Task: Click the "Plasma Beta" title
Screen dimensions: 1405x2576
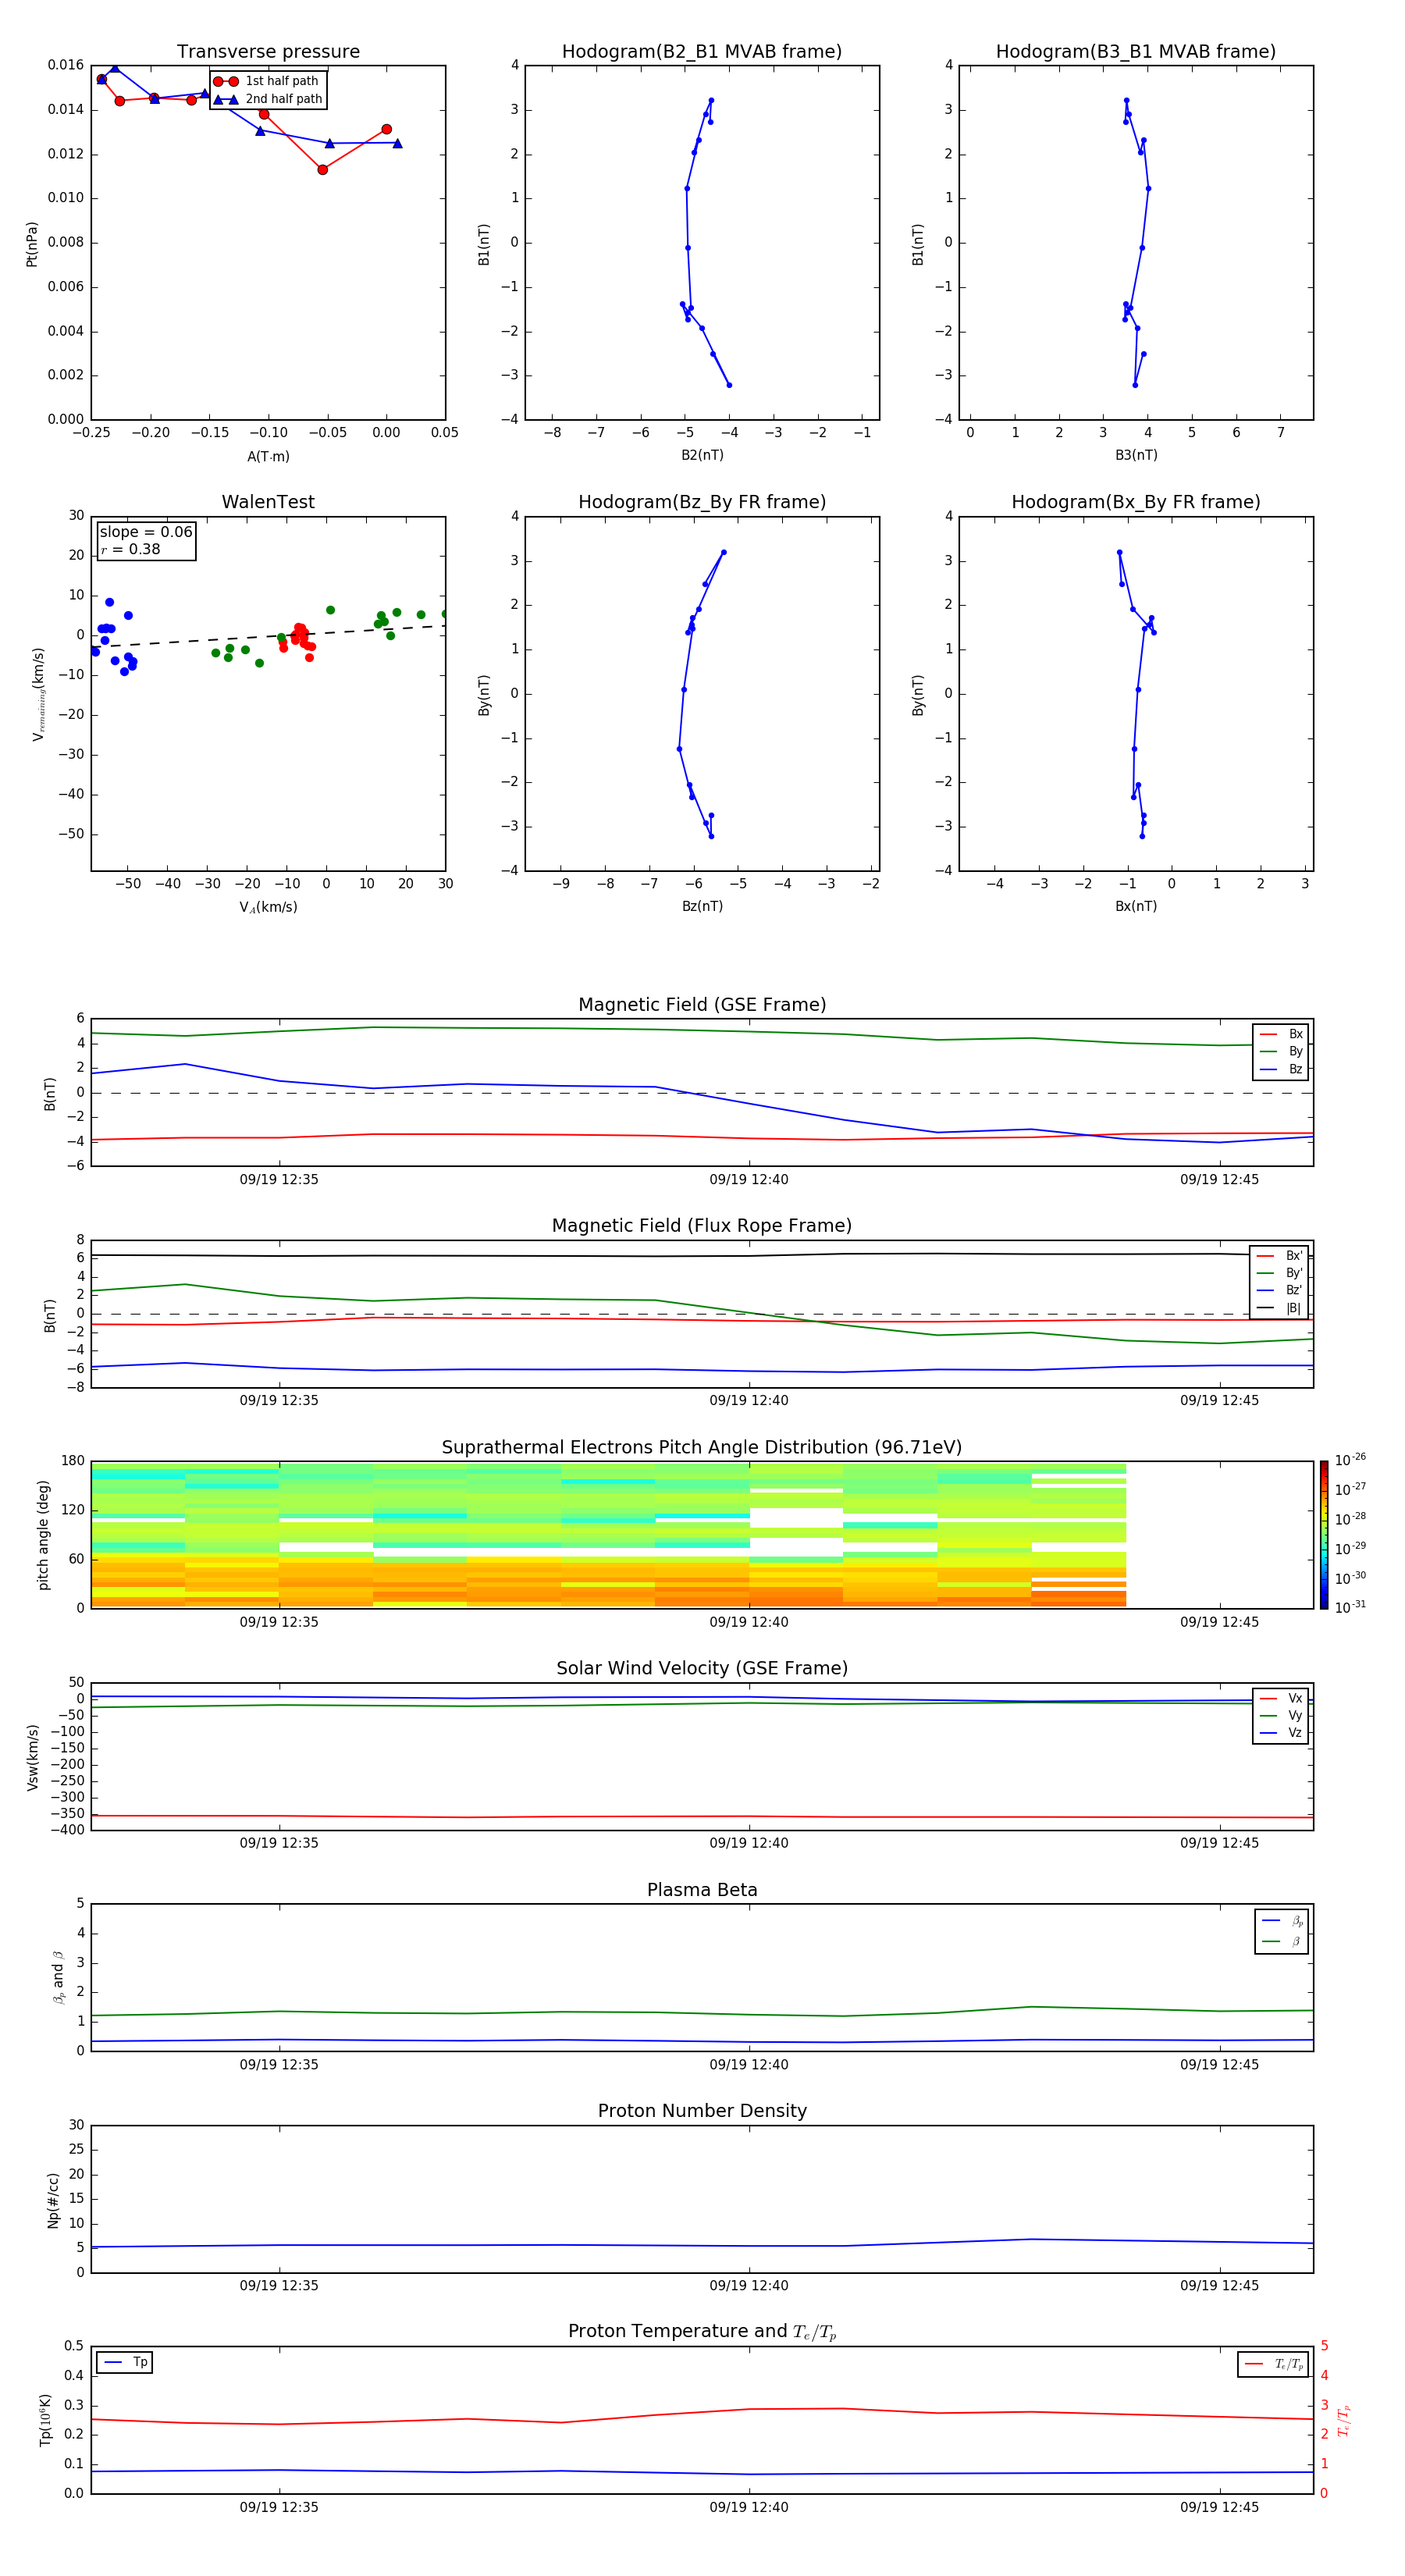Action: pos(702,1890)
